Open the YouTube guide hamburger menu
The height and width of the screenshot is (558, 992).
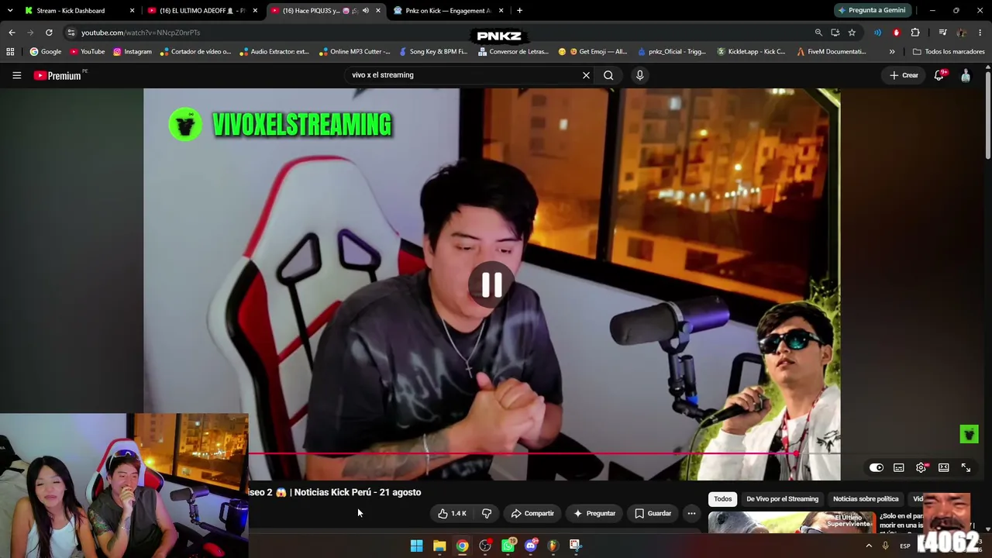16,75
